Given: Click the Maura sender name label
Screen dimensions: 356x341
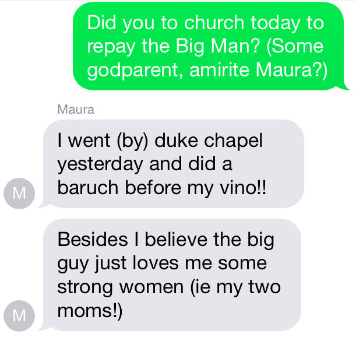Looking at the screenshot, I should [76, 109].
